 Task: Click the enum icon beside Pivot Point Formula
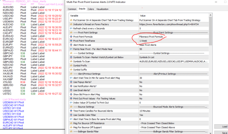(71, 37)
